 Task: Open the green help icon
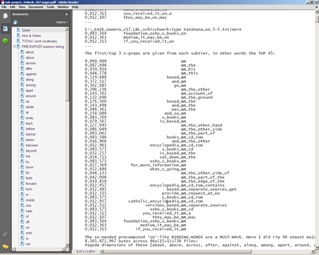(x=5, y=41)
